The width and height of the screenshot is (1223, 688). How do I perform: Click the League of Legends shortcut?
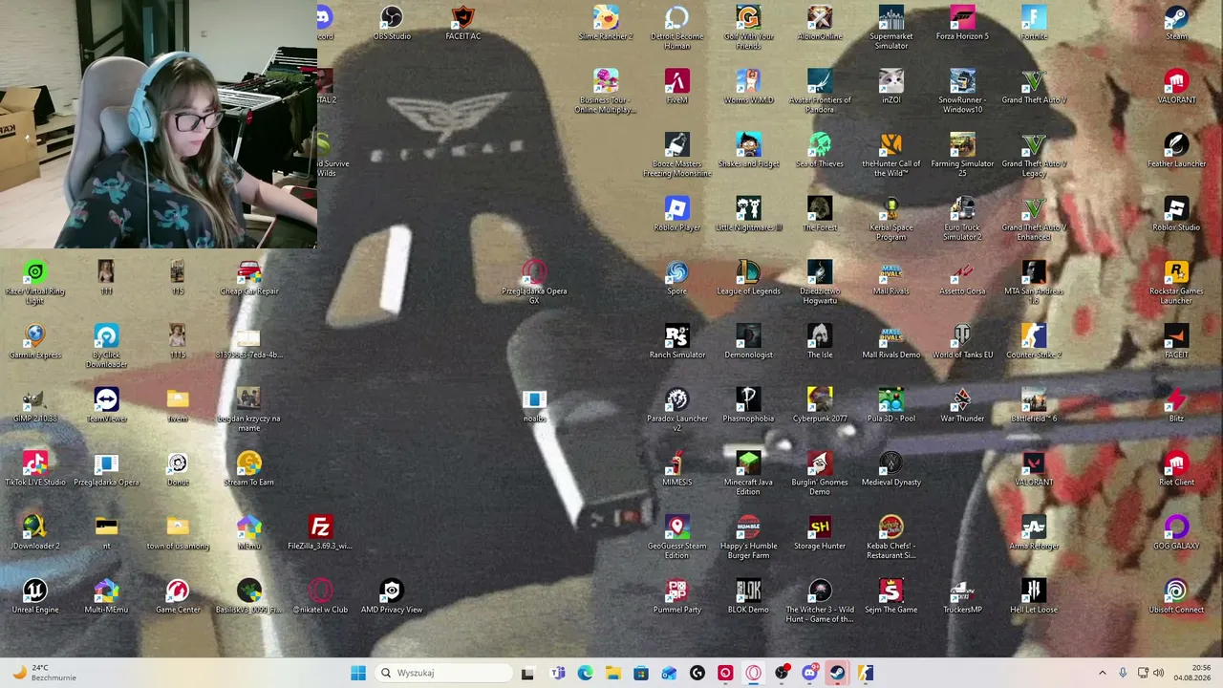click(748, 277)
